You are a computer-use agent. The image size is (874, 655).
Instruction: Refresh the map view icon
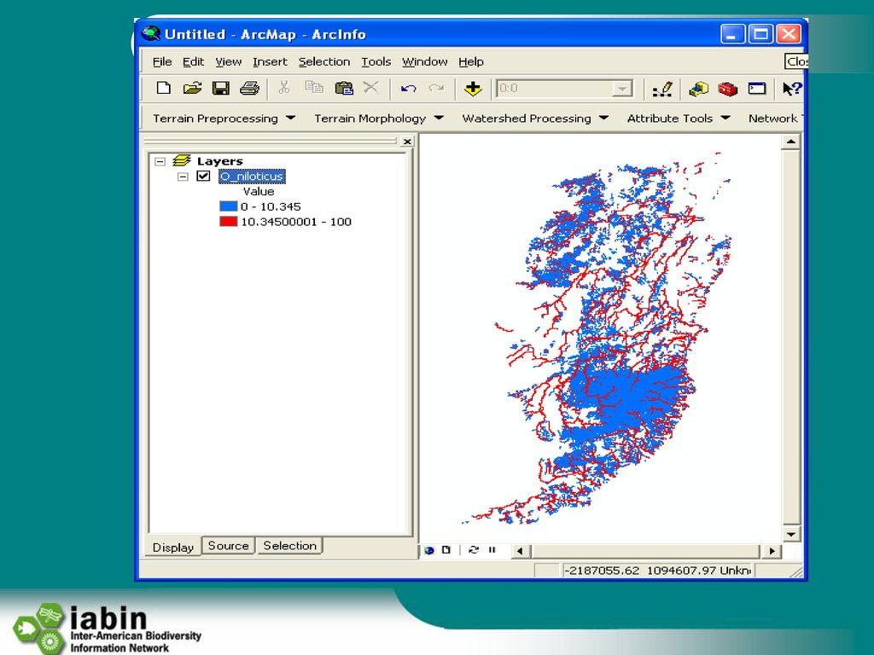point(474,550)
